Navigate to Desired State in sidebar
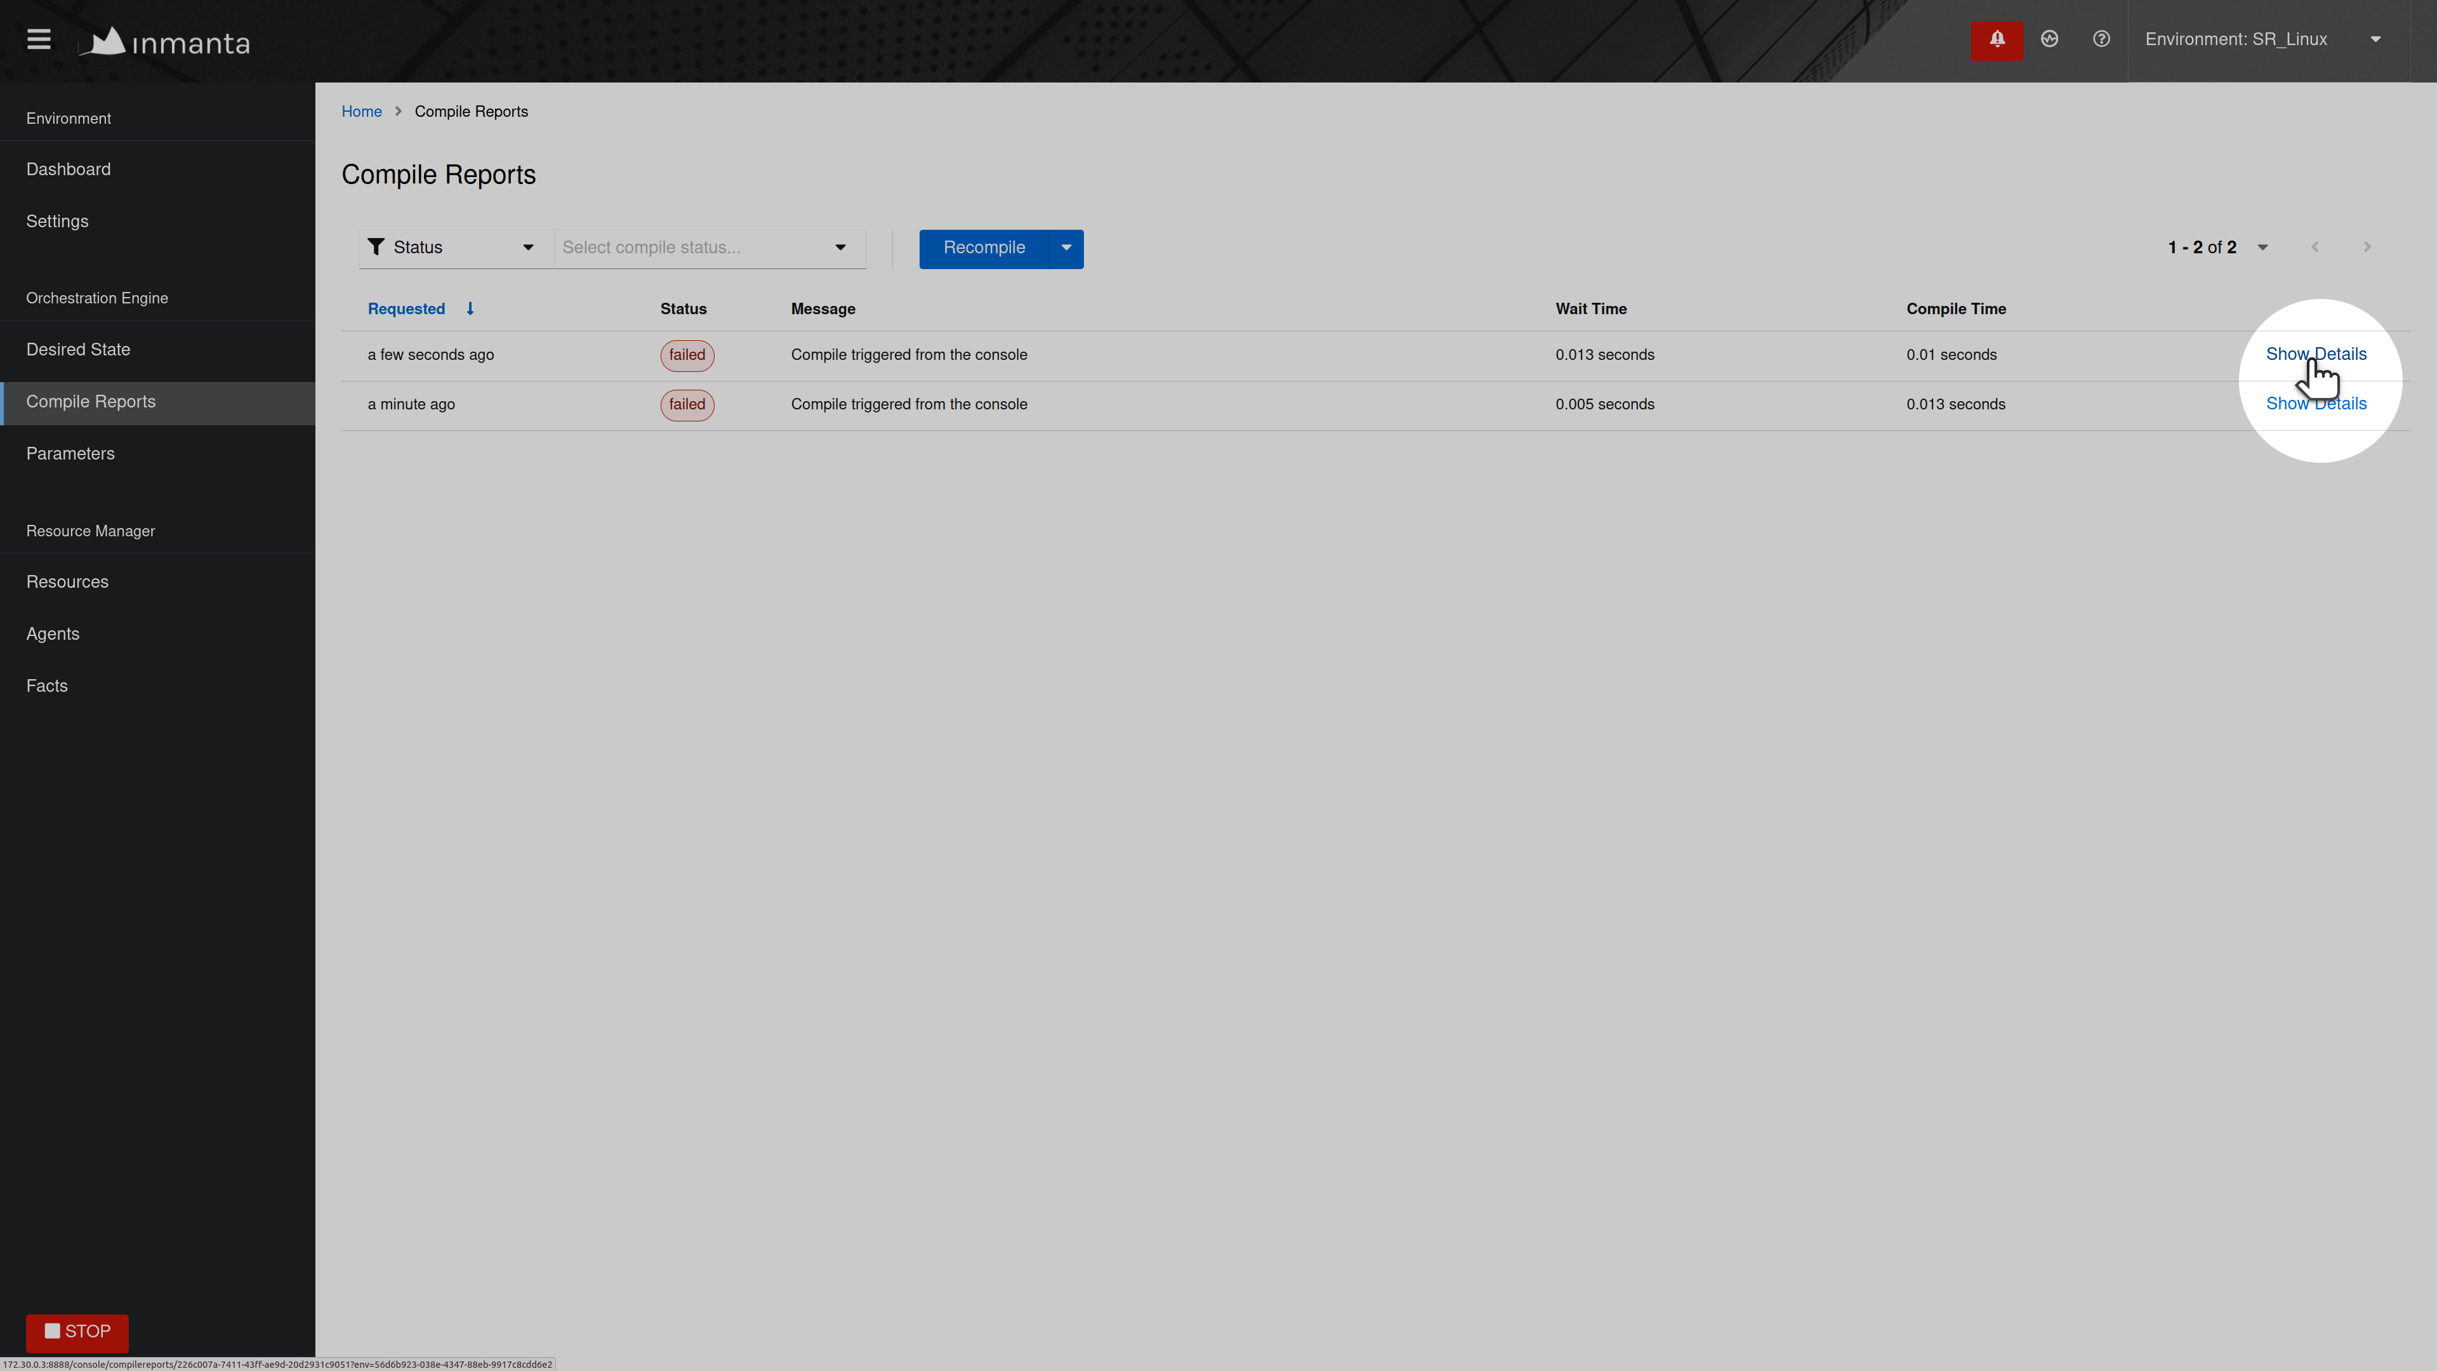The image size is (2437, 1371). (79, 350)
